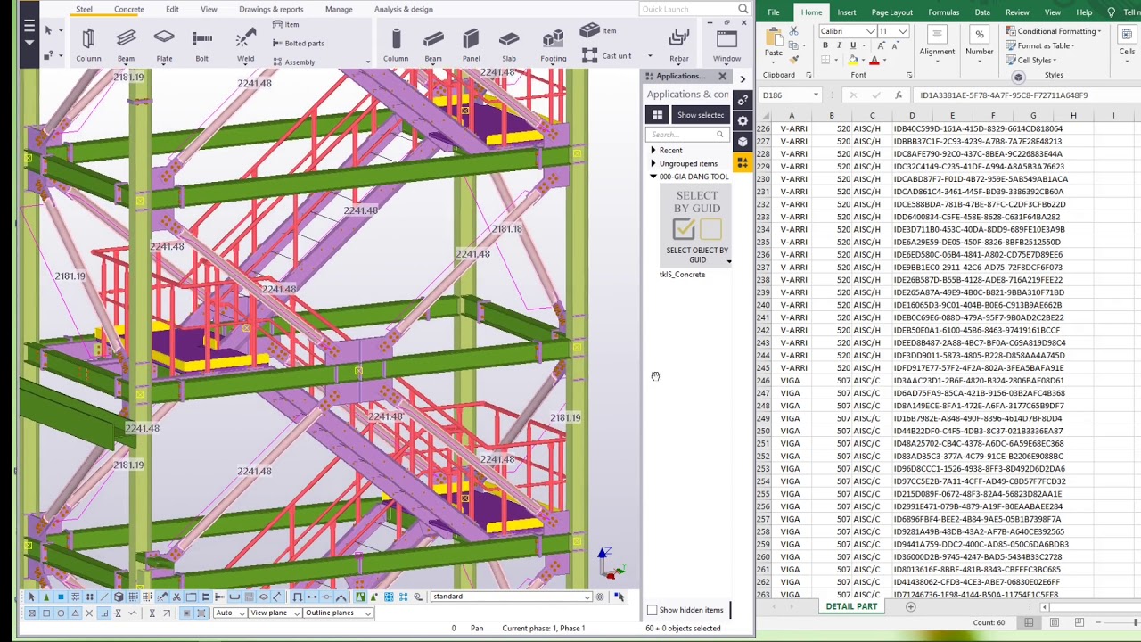
Task: Open the tklS_Concrete application entry
Action: pyautogui.click(x=682, y=275)
